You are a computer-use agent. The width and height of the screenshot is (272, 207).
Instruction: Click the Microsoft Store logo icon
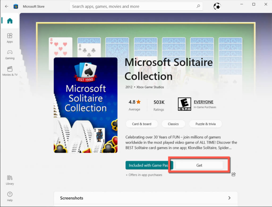16,6
